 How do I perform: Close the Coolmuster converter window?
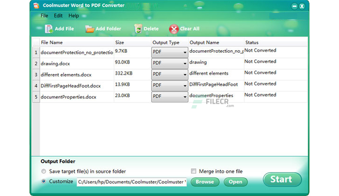pyautogui.click(x=302, y=6)
